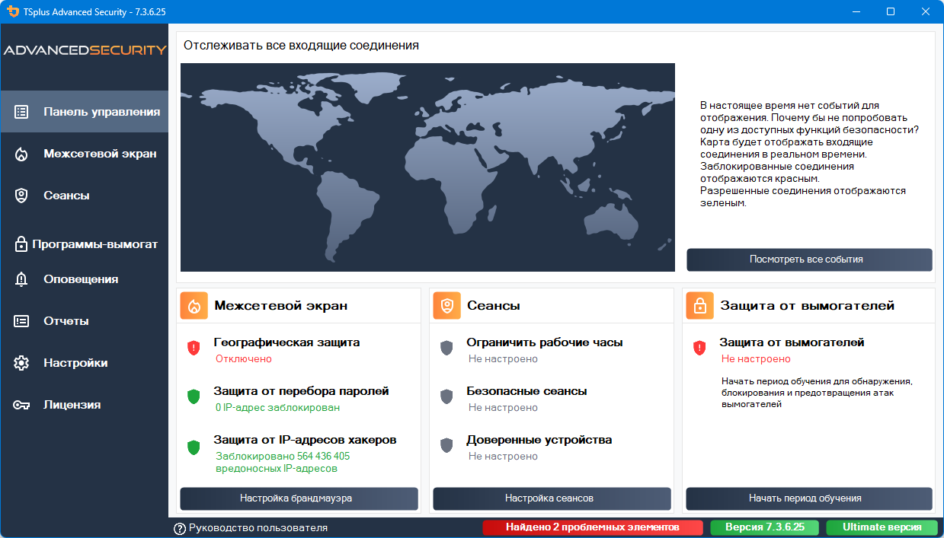Click the orange shield icon on Сеансы card
Viewport: 944px width, 538px height.
pos(446,306)
